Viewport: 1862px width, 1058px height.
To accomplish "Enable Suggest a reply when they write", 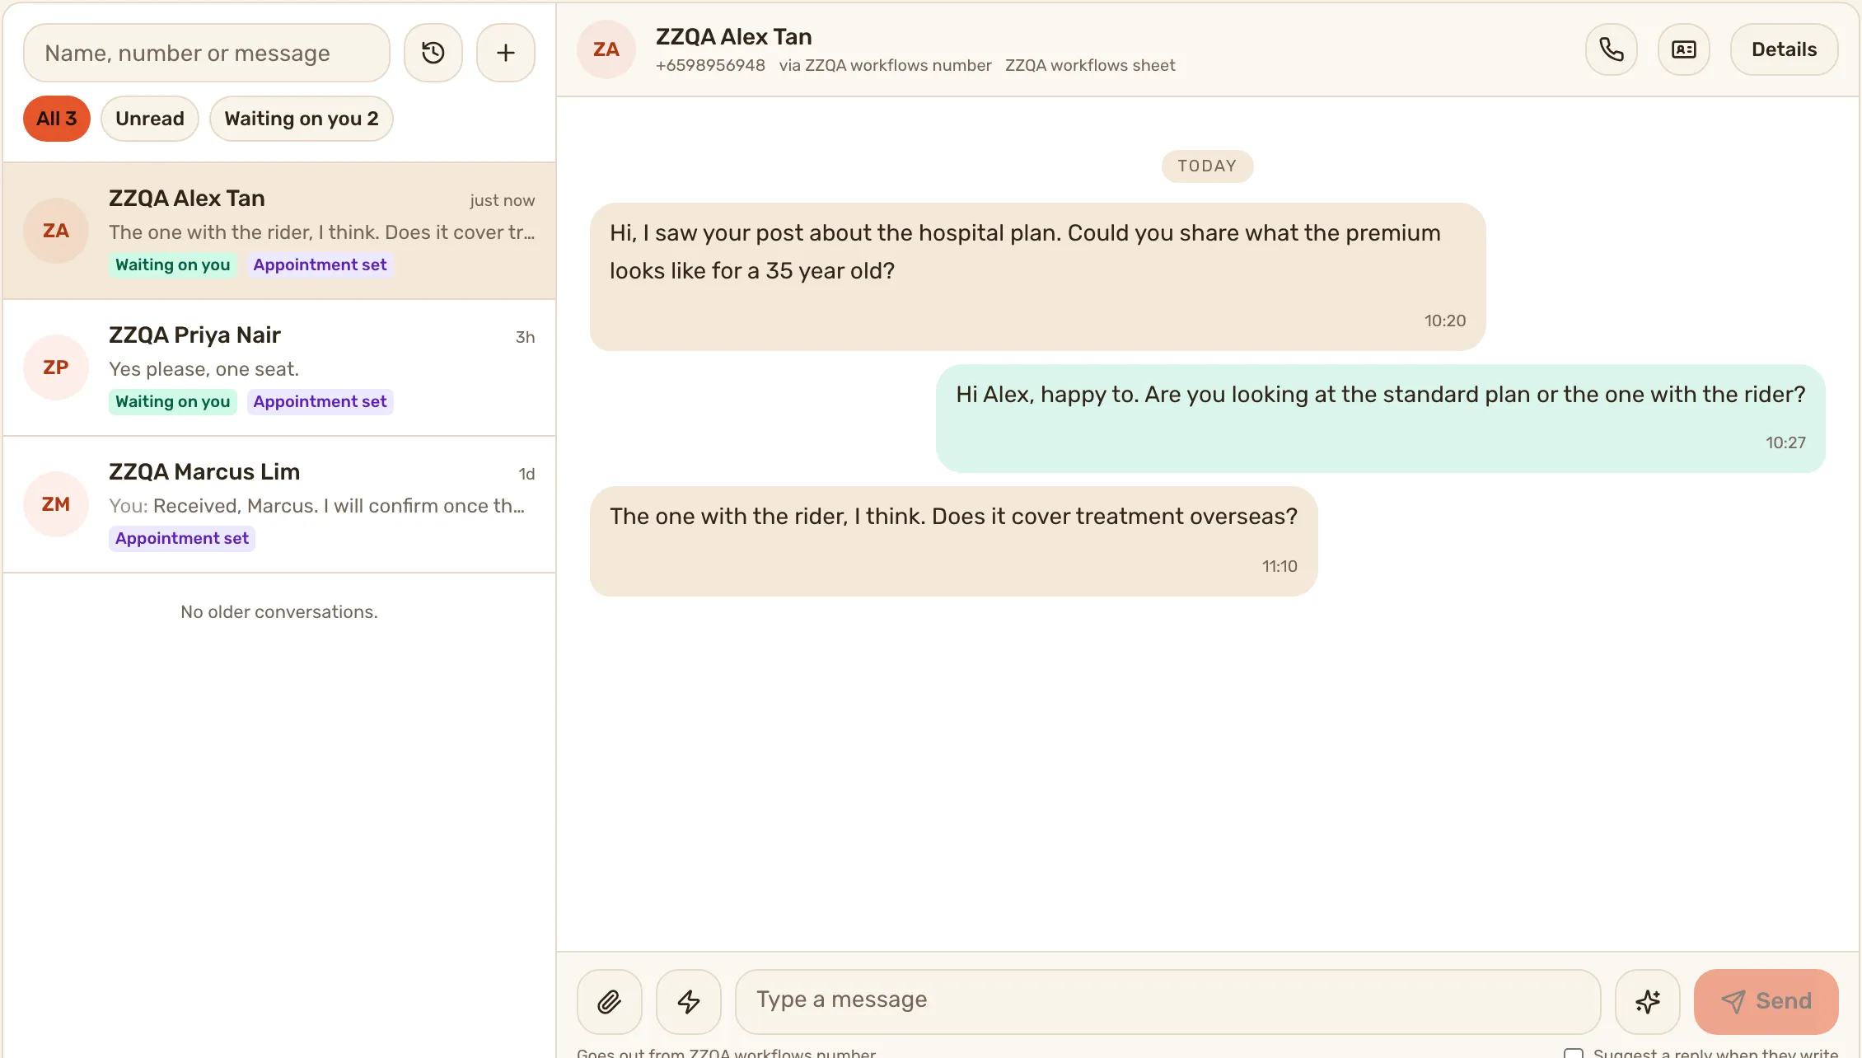I will pyautogui.click(x=1574, y=1053).
